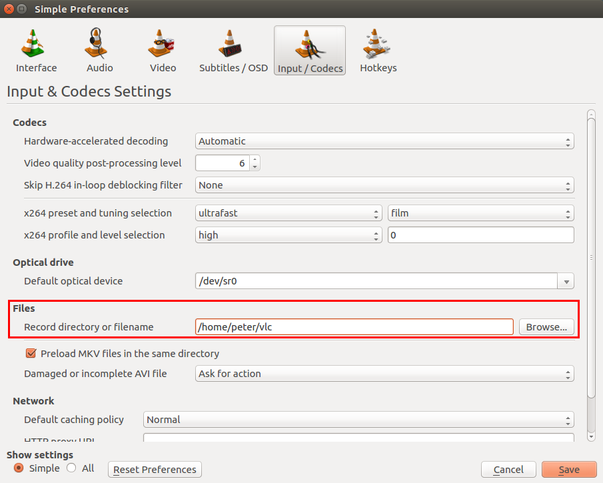Open the Hotkeys cone icon
Viewport: 603px width, 483px height.
376,43
